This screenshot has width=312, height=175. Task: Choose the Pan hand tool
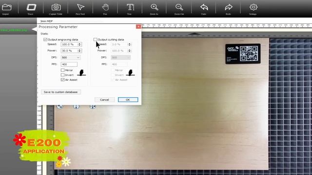click(x=105, y=9)
